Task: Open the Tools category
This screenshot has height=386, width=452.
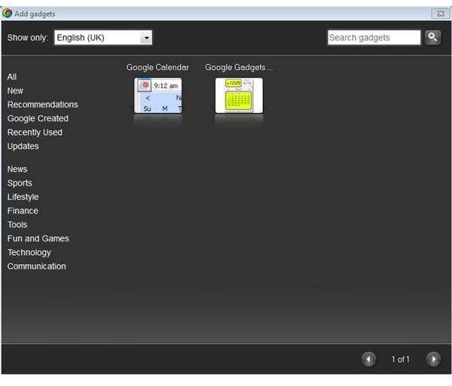Action: pos(17,224)
